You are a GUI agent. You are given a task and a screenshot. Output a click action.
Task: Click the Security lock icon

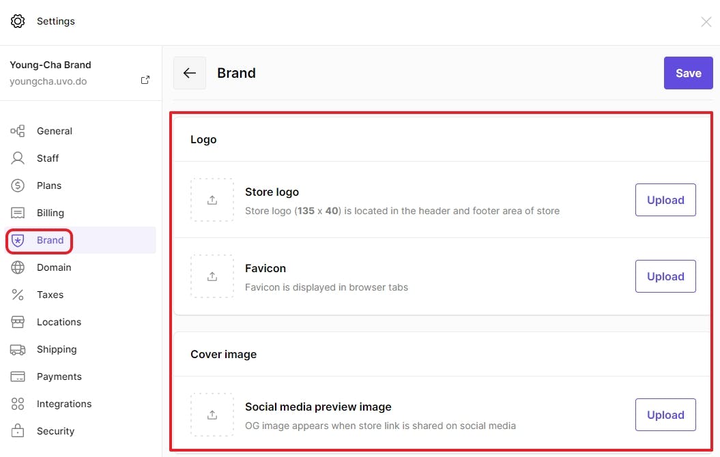(x=18, y=431)
